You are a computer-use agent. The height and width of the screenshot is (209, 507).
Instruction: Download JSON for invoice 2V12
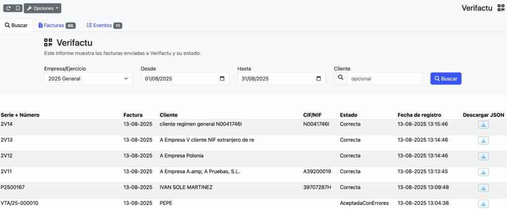483,156
